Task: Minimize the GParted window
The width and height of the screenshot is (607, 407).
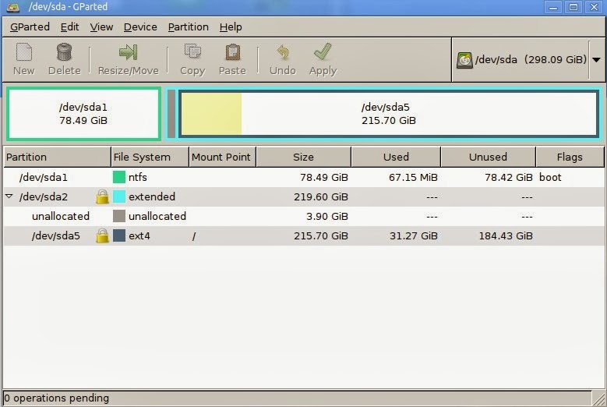Action: coord(553,7)
